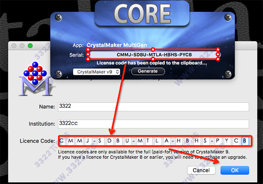
Task: Click the licence code box containing 'P'
Action: click(x=217, y=141)
